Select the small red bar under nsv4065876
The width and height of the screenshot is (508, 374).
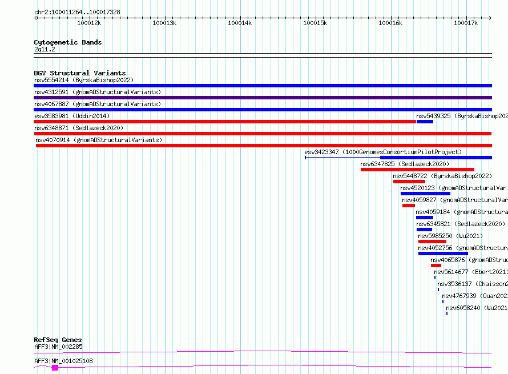(436, 266)
